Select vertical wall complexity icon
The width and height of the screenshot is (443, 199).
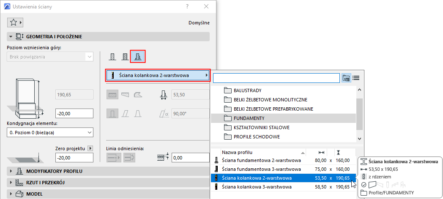112,114
